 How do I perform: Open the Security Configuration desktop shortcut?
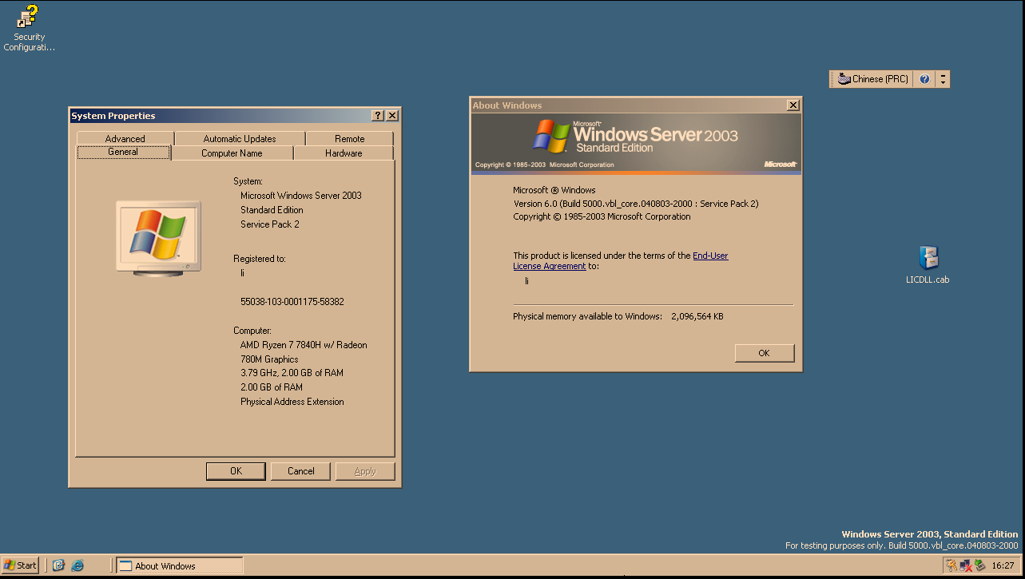(x=29, y=28)
